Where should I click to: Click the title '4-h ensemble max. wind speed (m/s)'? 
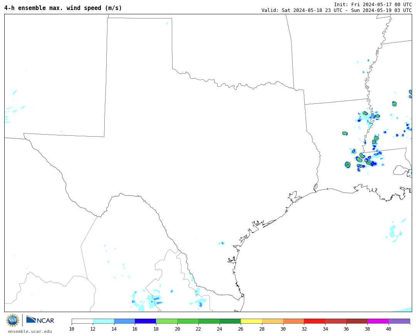click(x=63, y=8)
